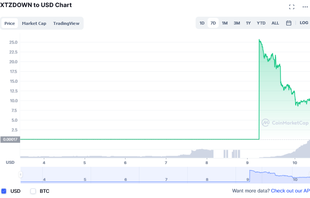
Task: Click the XTZDOWN to USD Chart heading
Action: [x=36, y=5]
